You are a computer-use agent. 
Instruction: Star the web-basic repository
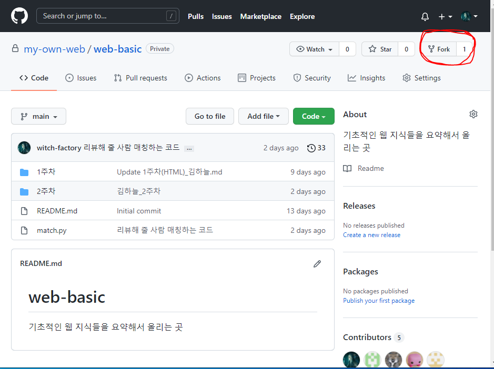point(379,48)
